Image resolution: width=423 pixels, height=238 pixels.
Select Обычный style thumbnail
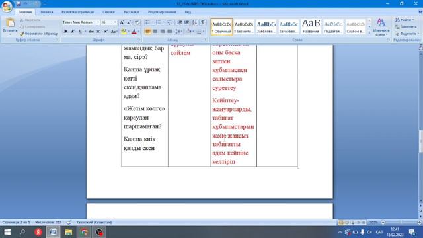pos(221,27)
